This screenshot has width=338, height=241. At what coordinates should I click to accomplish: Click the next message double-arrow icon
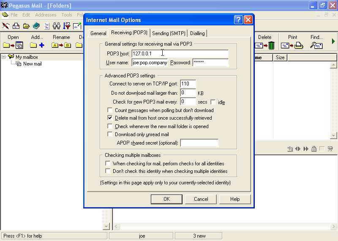tap(306, 149)
